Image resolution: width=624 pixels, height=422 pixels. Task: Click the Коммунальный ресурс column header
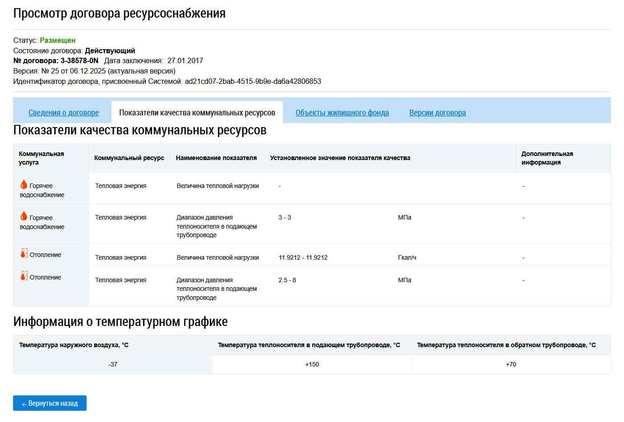(129, 158)
